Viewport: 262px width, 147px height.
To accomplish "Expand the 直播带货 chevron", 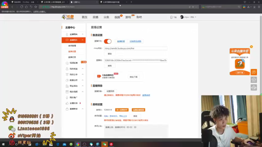I will click(83, 109).
